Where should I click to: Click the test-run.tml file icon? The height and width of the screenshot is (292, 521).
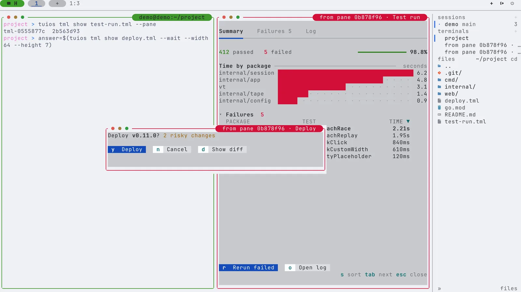point(439,122)
